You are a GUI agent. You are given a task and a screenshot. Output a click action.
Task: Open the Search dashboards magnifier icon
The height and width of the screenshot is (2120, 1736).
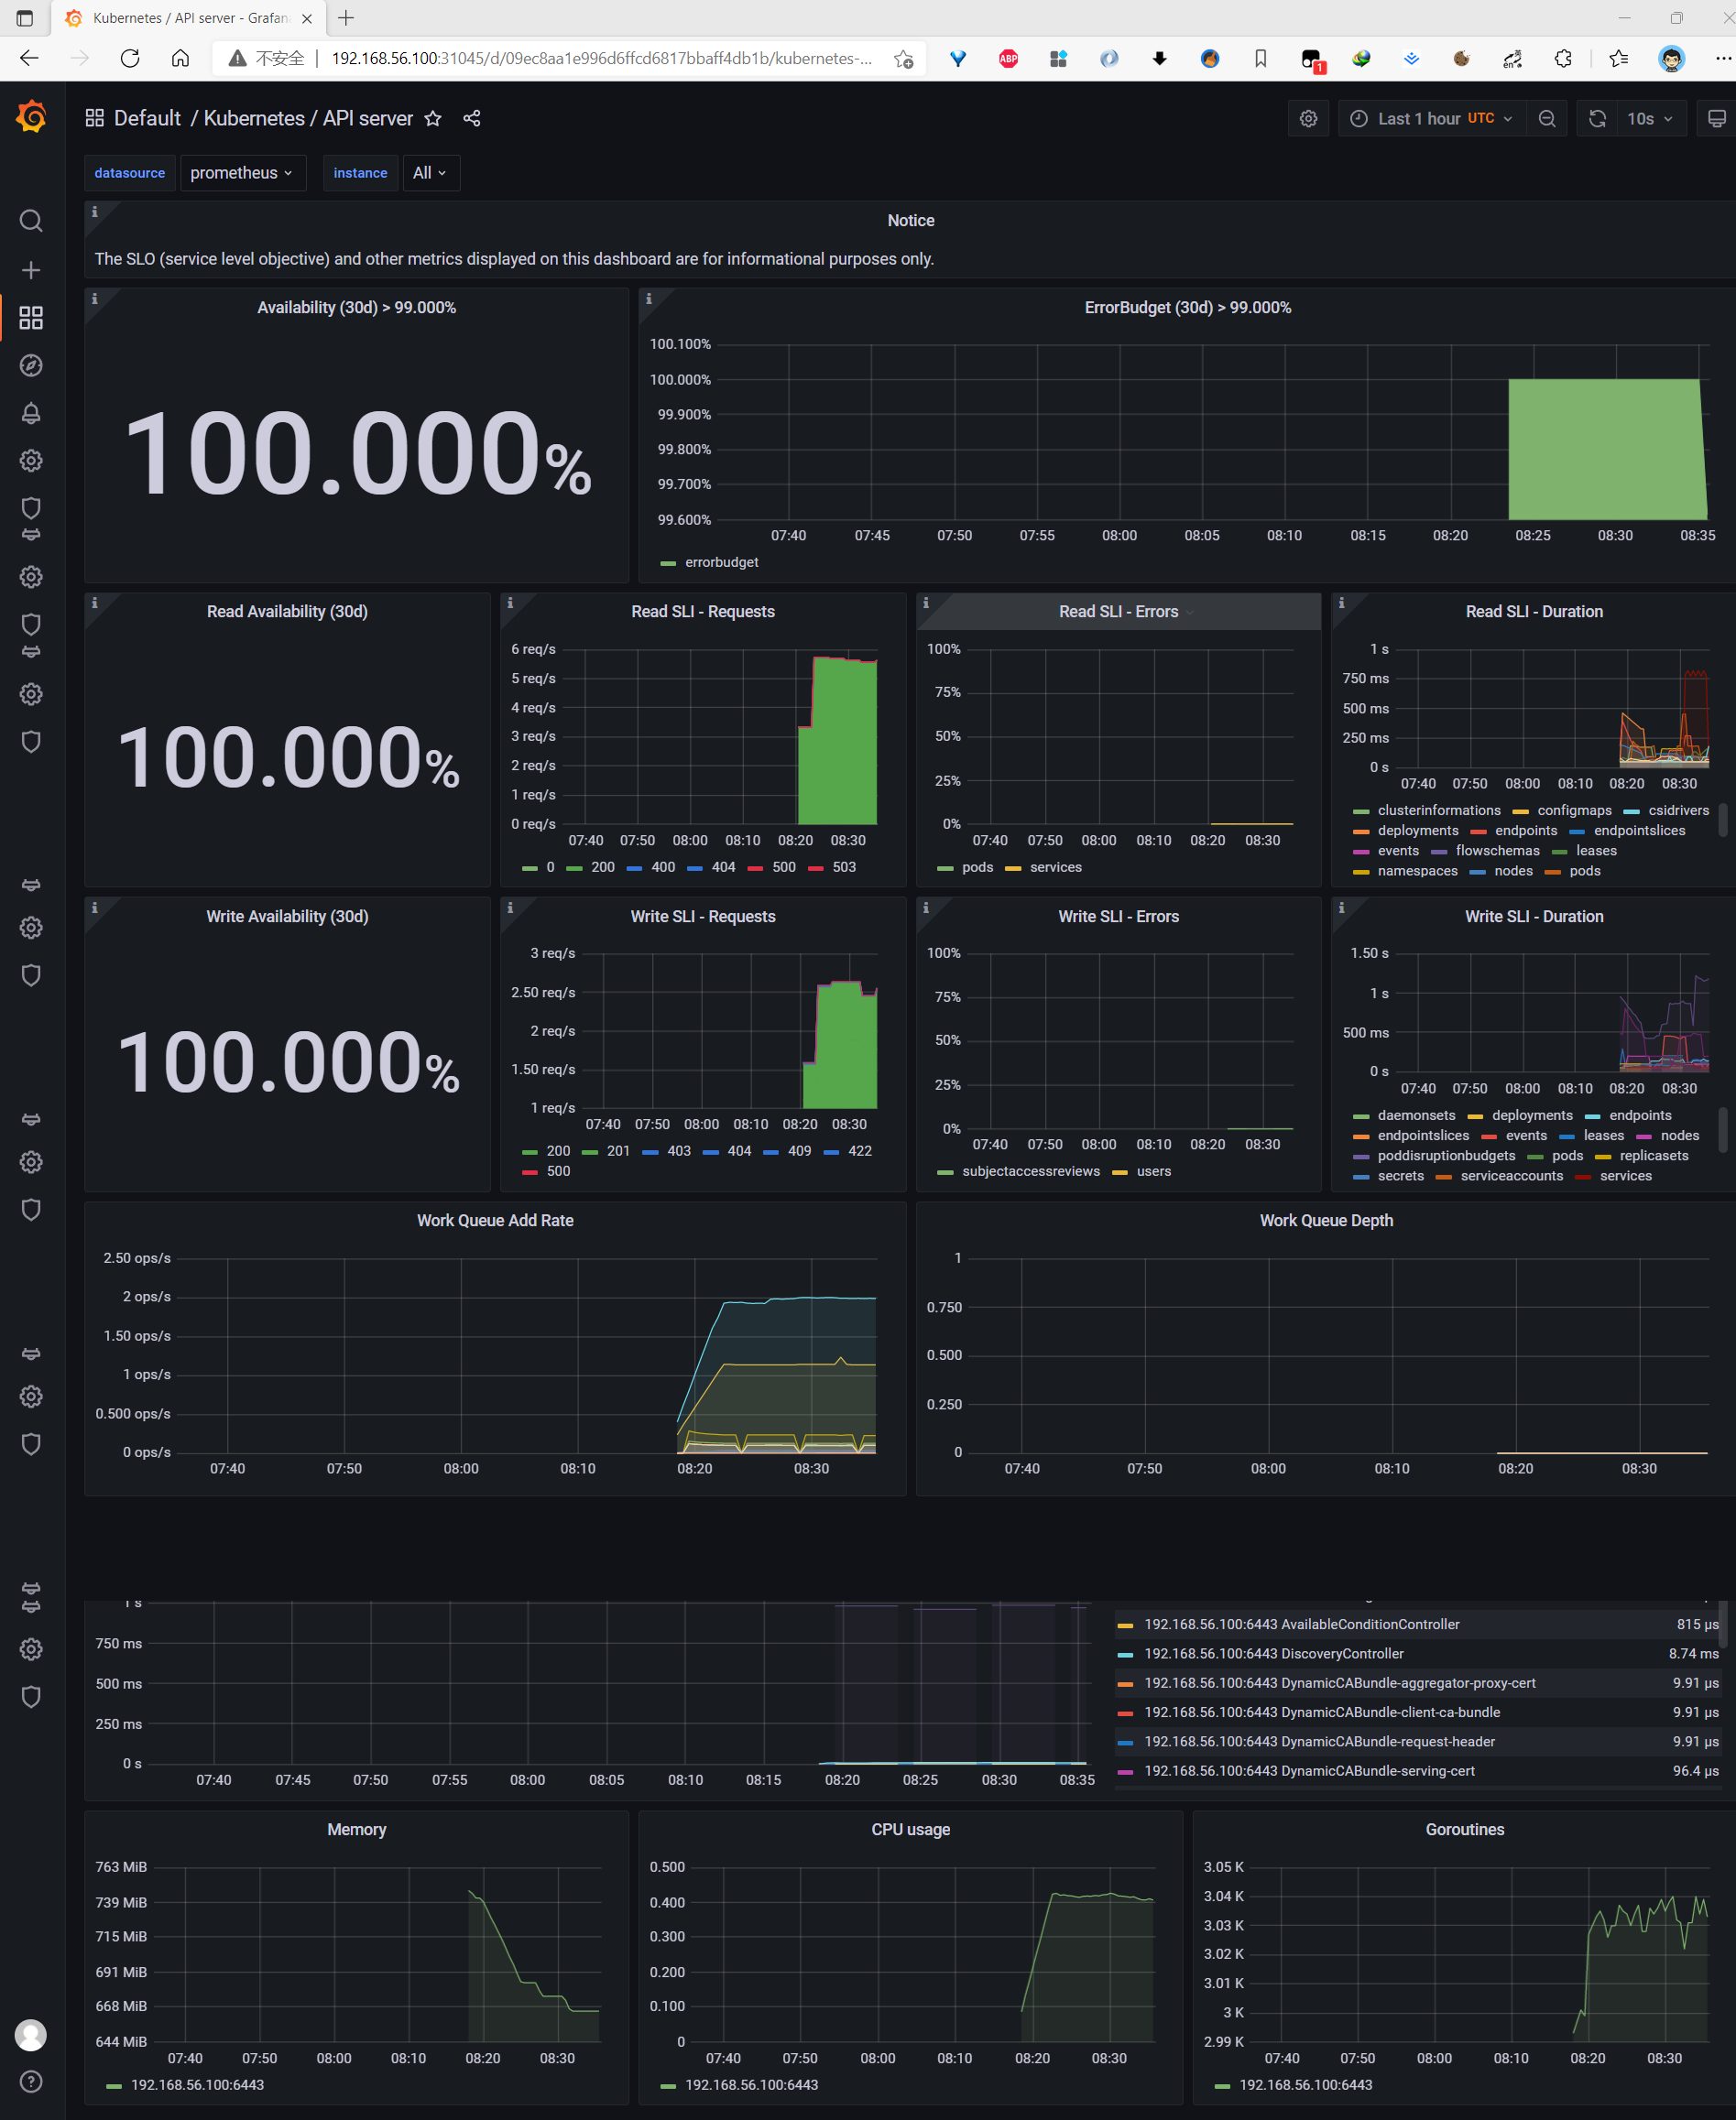31,221
